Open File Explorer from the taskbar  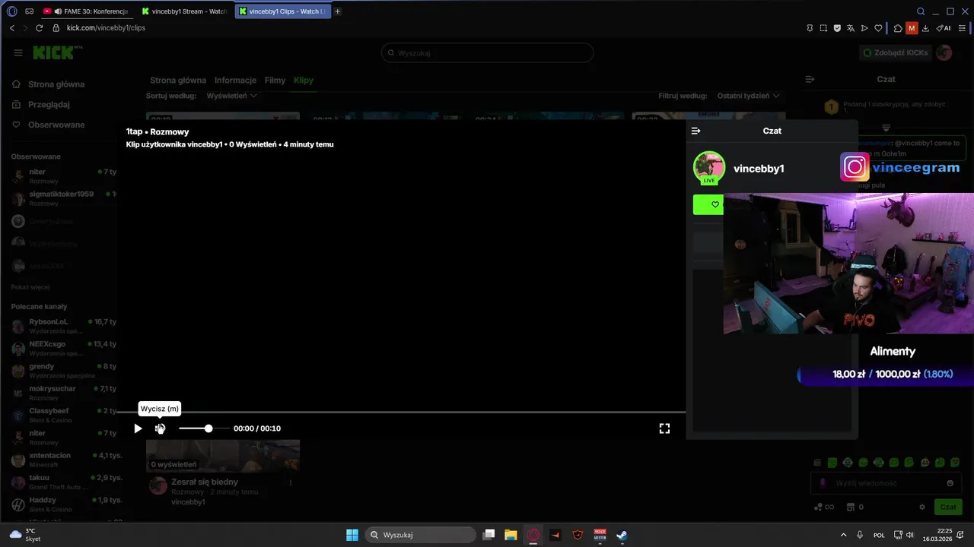coord(511,535)
